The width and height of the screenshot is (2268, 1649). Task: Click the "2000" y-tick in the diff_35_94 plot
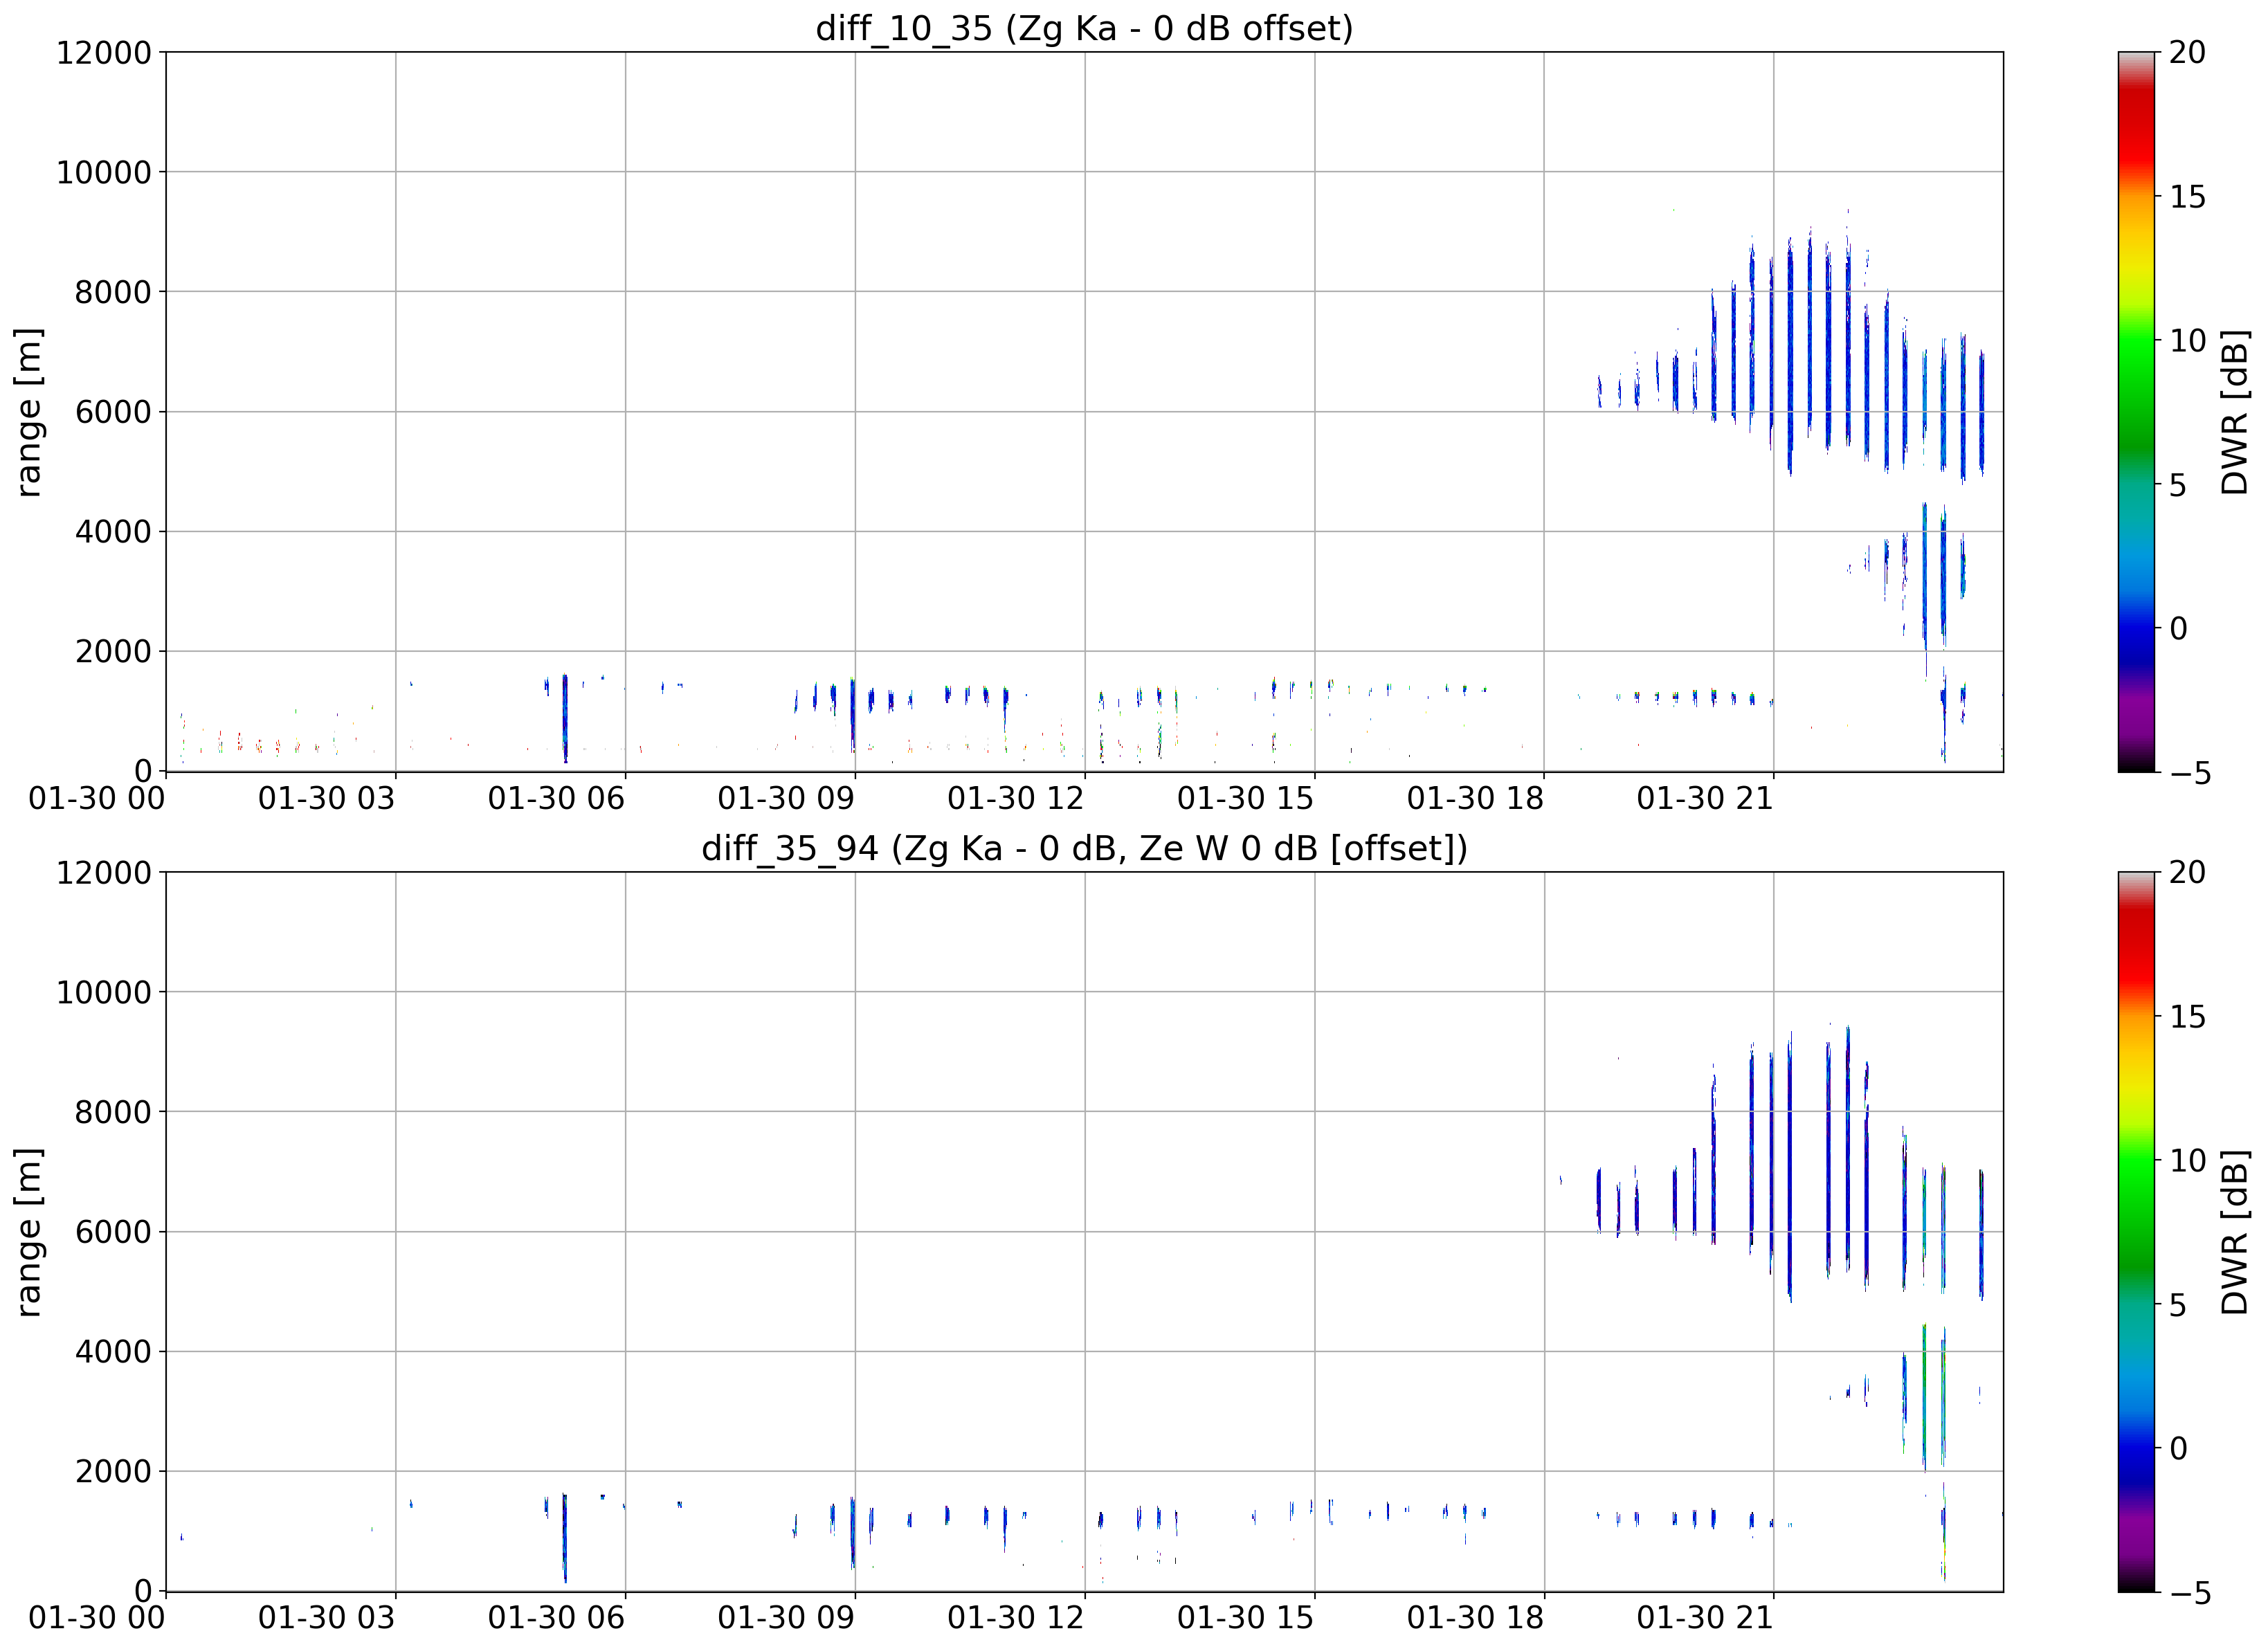(113, 1471)
